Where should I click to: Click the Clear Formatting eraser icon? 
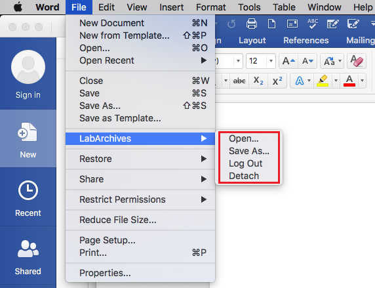(x=357, y=61)
